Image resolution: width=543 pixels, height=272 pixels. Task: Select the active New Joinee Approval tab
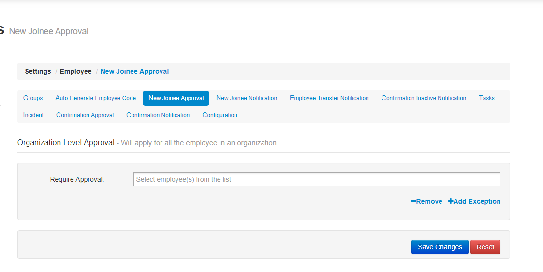[x=176, y=98]
